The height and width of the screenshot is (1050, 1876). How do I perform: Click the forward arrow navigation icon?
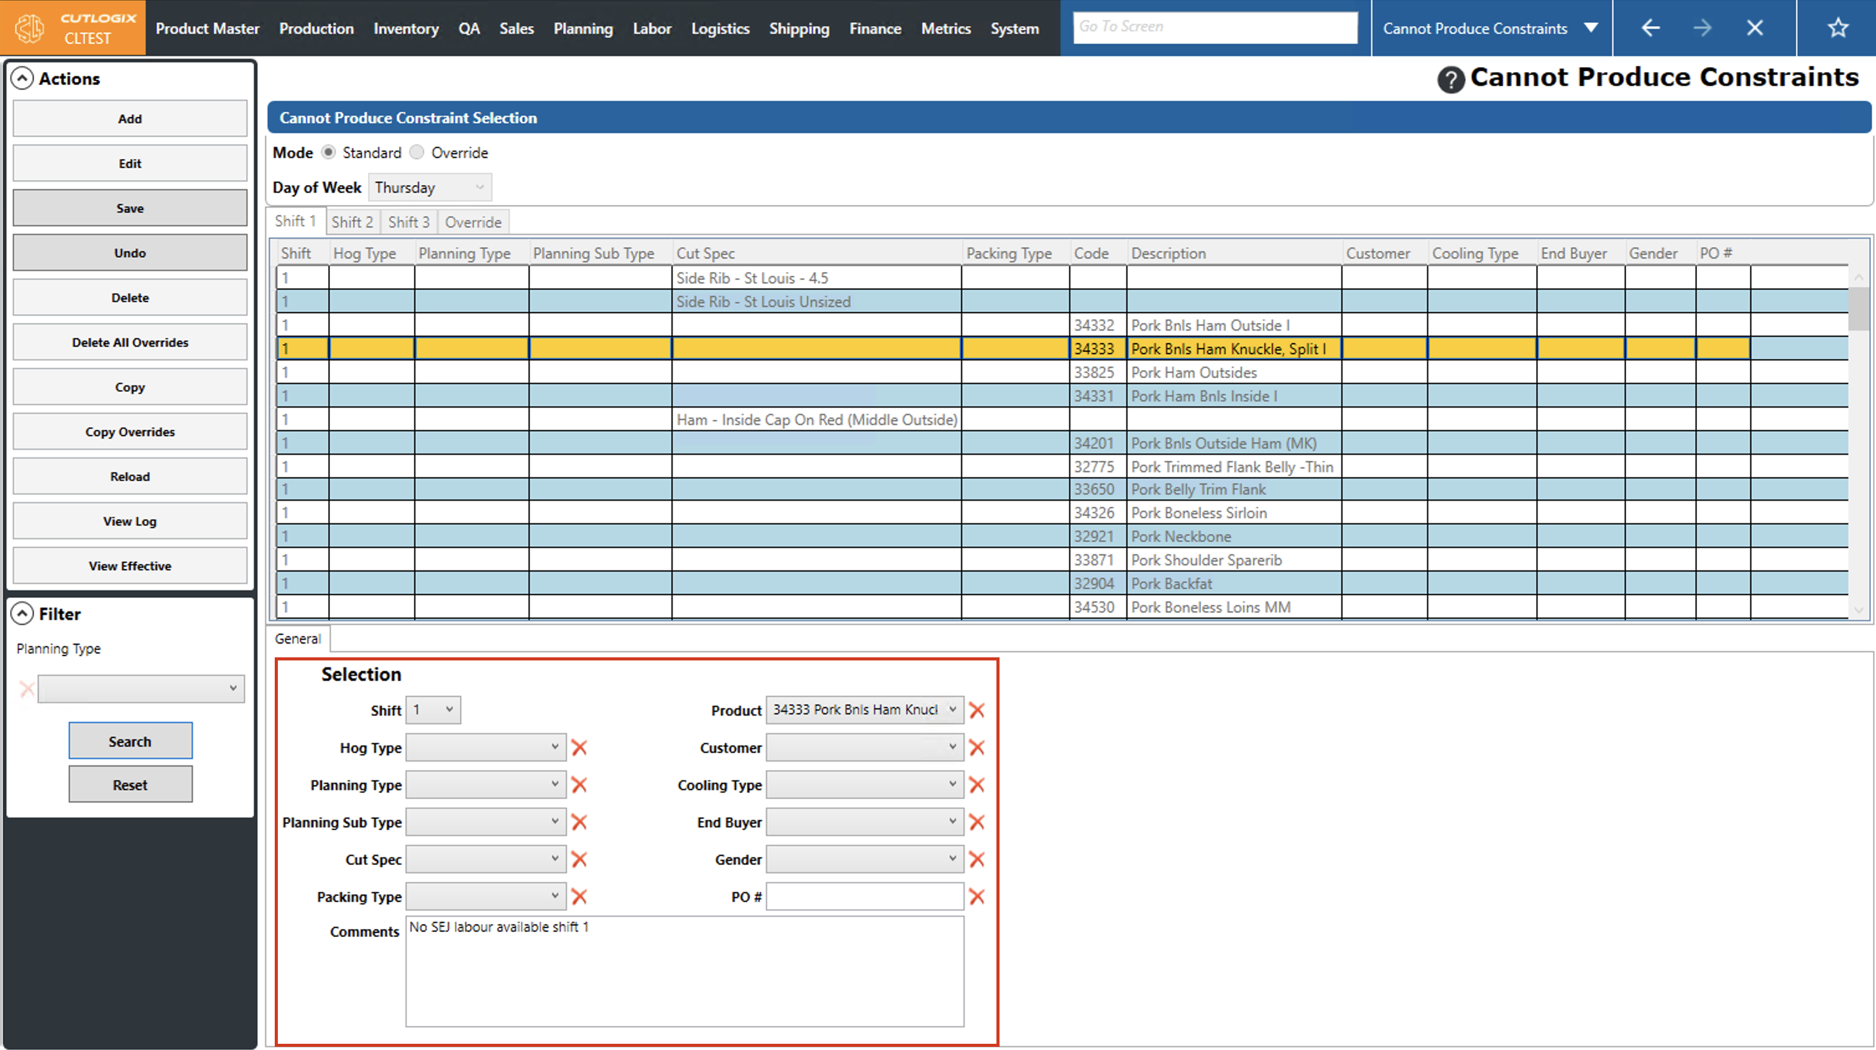coord(1702,29)
